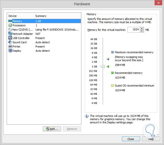Click the info icon beside graphics memory note

(87, 116)
